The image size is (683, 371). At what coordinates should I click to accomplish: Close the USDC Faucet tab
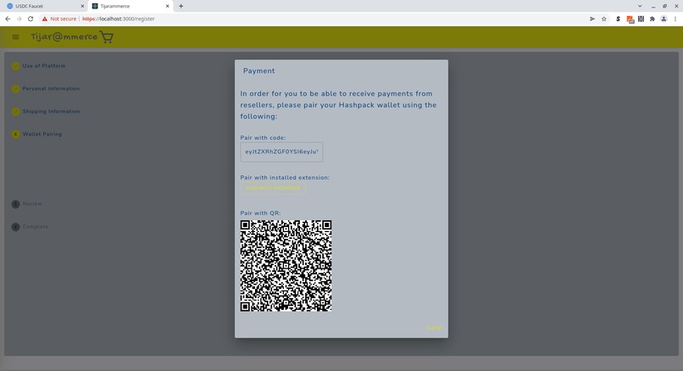click(x=82, y=6)
